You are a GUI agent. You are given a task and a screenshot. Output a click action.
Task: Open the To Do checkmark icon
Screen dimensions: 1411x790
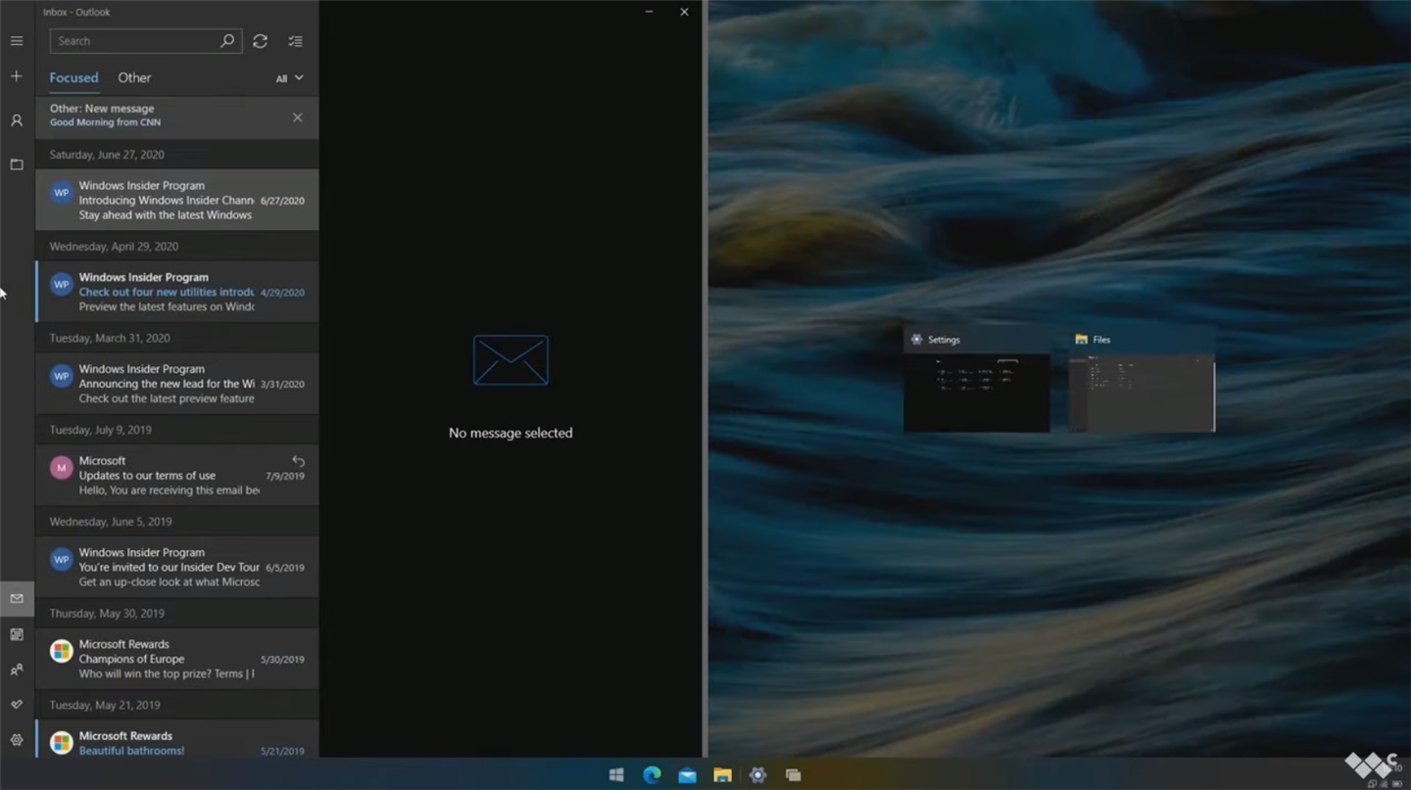17,705
